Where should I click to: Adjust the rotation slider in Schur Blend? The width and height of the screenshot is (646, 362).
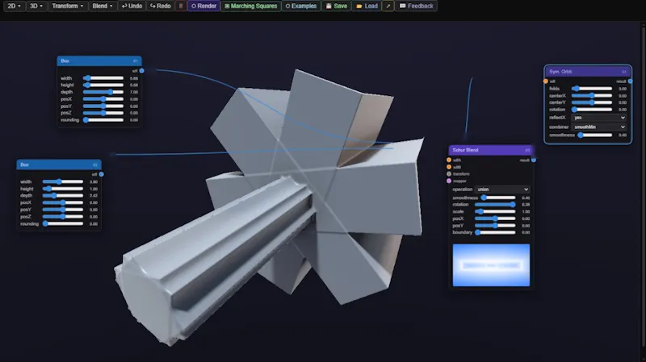(495, 205)
